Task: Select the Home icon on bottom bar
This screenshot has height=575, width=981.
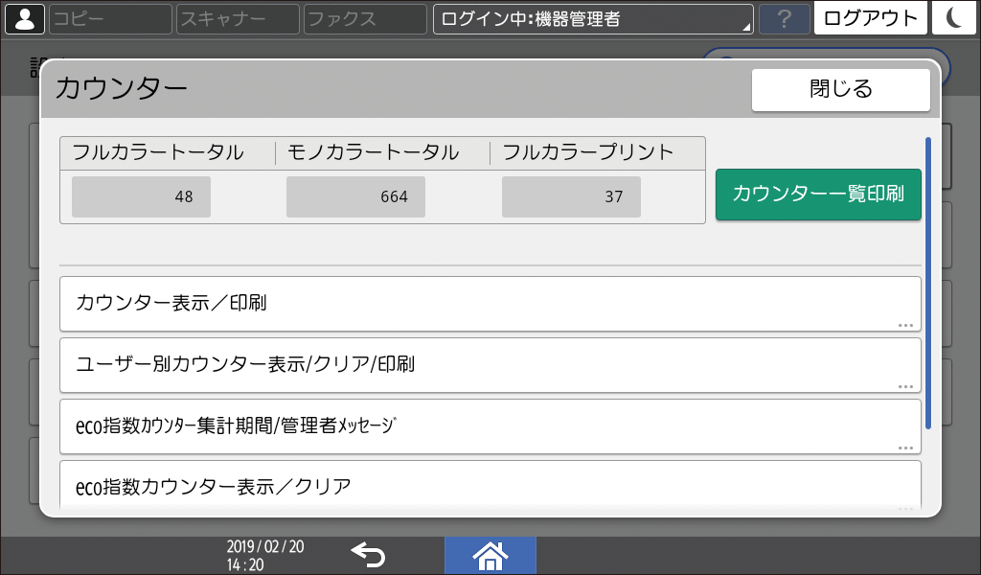Action: tap(490, 554)
